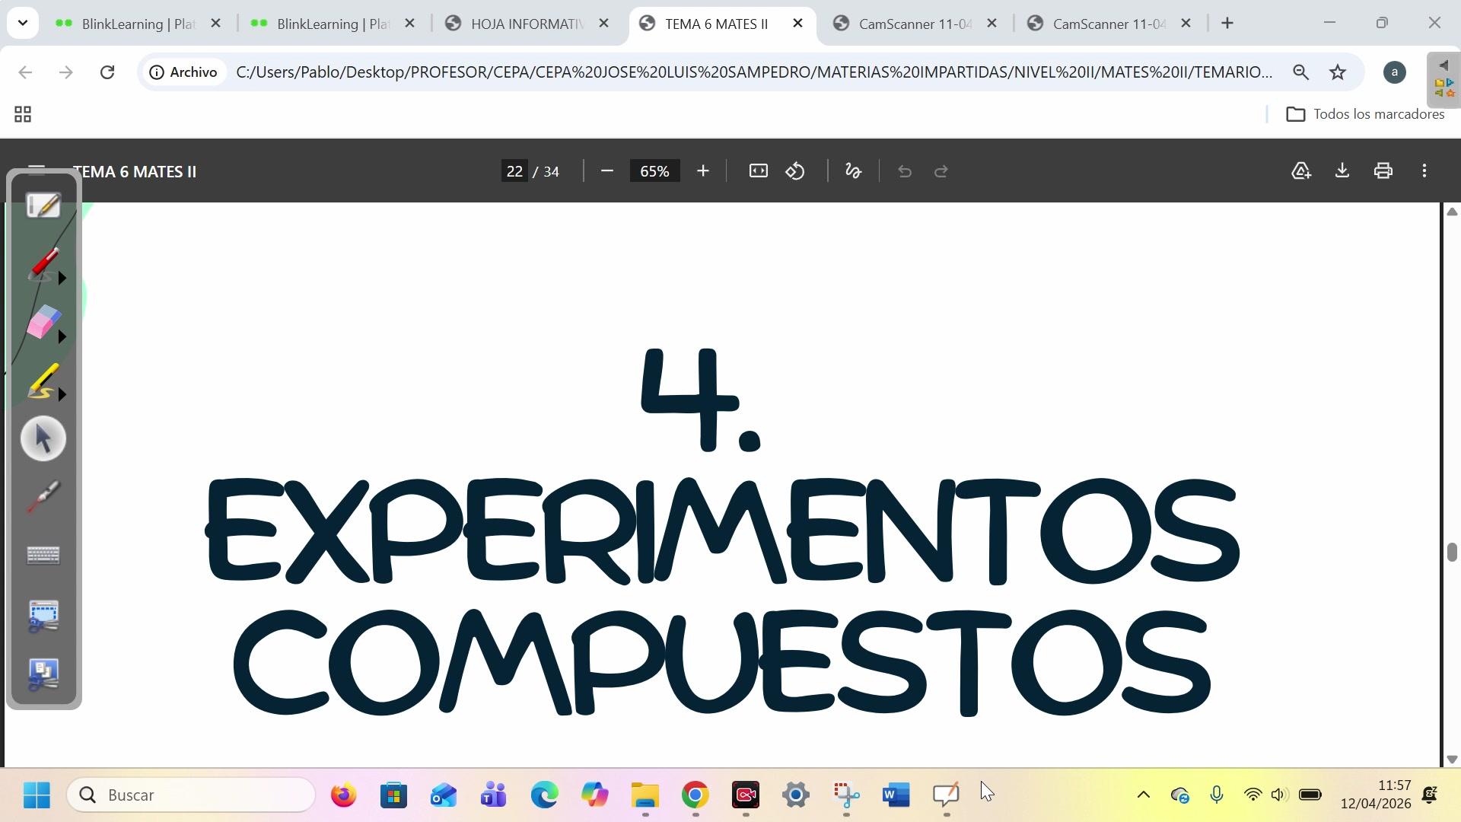This screenshot has width=1461, height=822.
Task: Open Word from the Windows taskbar
Action: point(896,795)
